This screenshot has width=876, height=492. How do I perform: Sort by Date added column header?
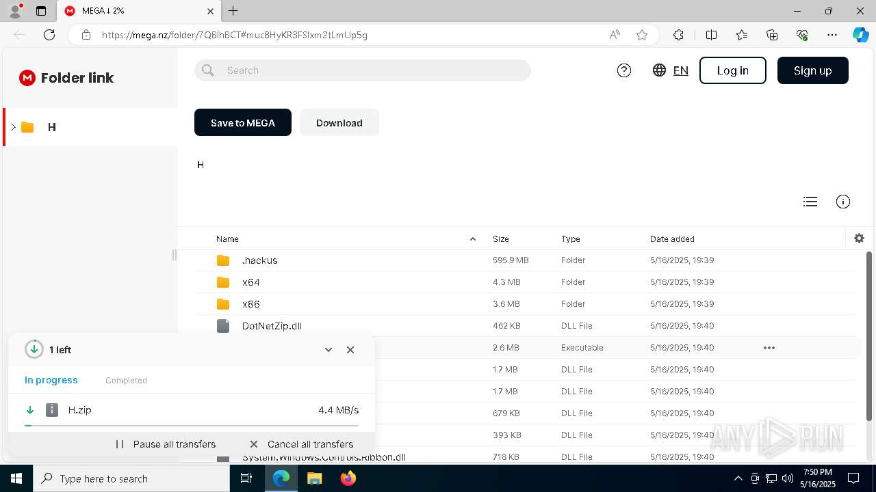[x=672, y=239]
